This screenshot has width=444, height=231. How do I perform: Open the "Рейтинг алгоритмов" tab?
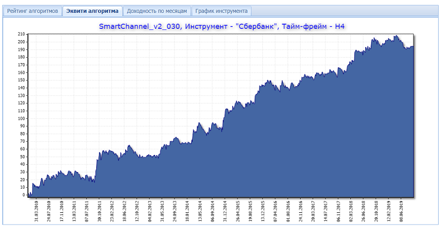coord(33,11)
